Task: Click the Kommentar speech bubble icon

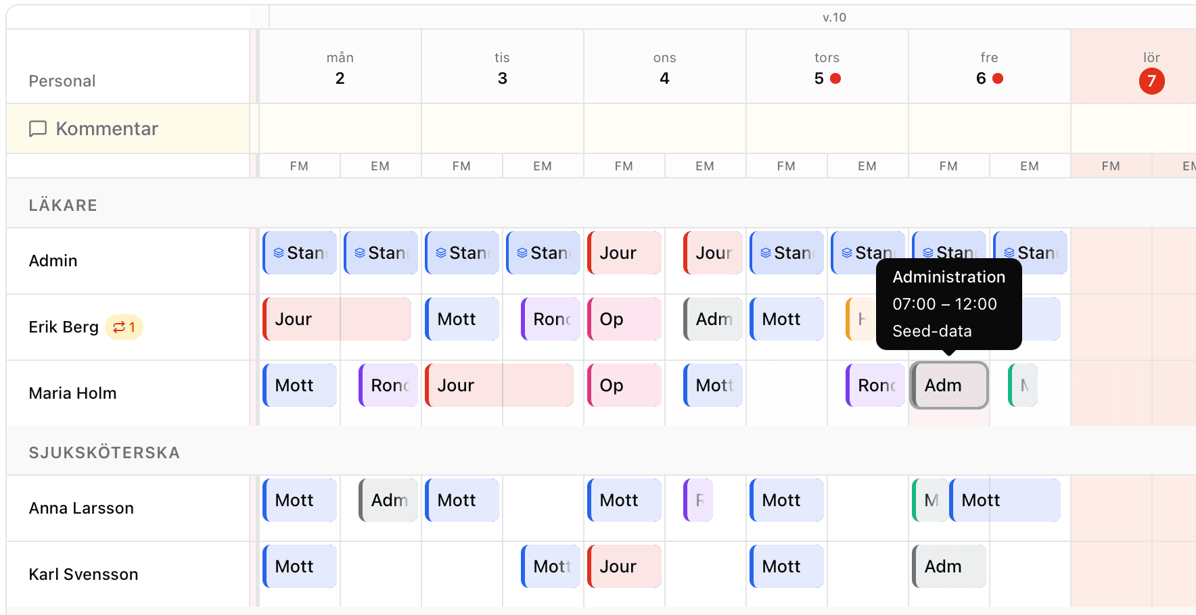Action: (38, 128)
